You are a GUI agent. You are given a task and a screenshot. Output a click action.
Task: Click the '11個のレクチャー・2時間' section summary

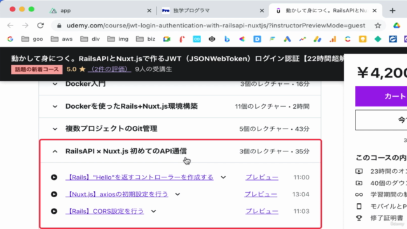point(272,106)
